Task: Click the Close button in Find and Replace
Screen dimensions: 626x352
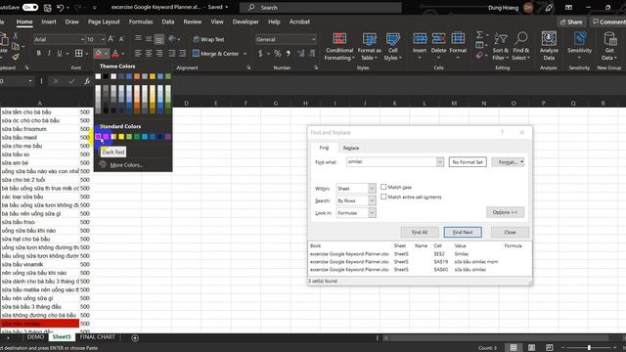Action: pos(510,233)
